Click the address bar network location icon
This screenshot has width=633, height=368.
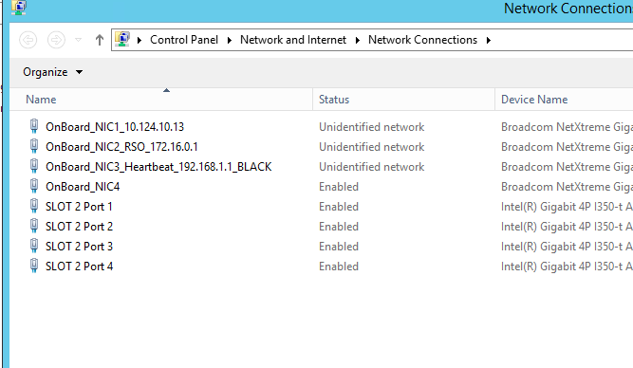click(122, 40)
